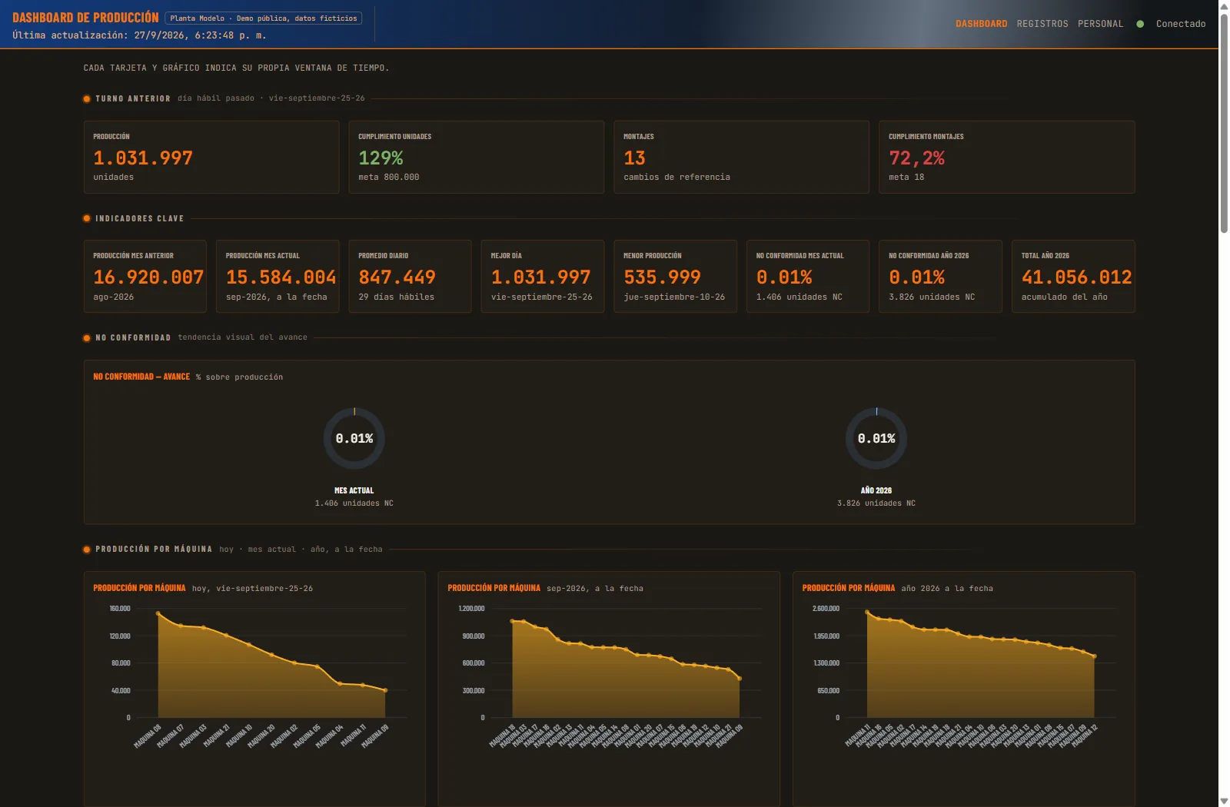1230x807 pixels.
Task: Click Total Año 2026 value 41.056.012
Action: click(1076, 277)
